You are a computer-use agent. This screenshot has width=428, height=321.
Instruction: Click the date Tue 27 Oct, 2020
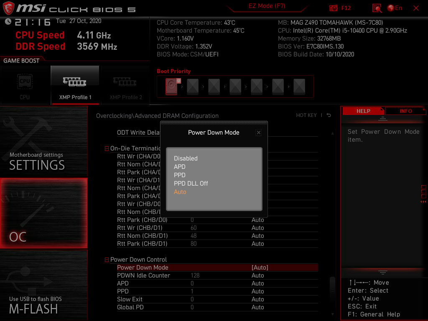pos(79,21)
